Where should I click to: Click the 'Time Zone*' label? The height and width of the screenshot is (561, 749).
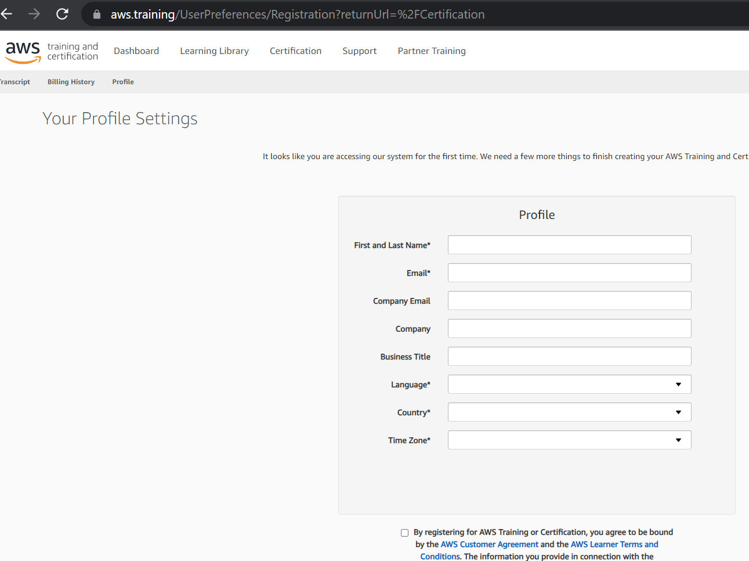click(x=409, y=440)
